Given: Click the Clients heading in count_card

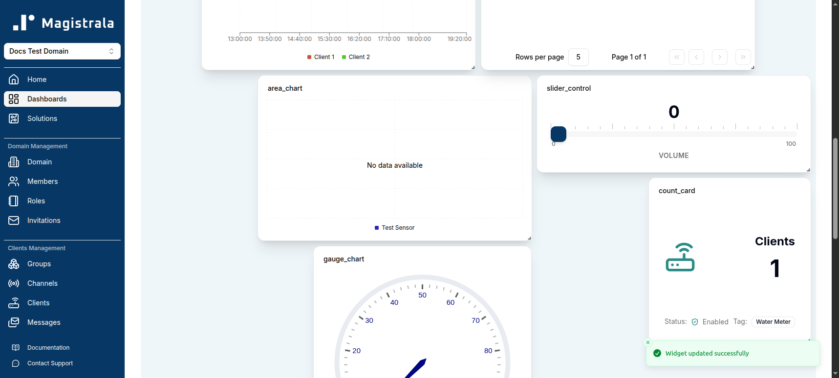Looking at the screenshot, I should (x=775, y=241).
